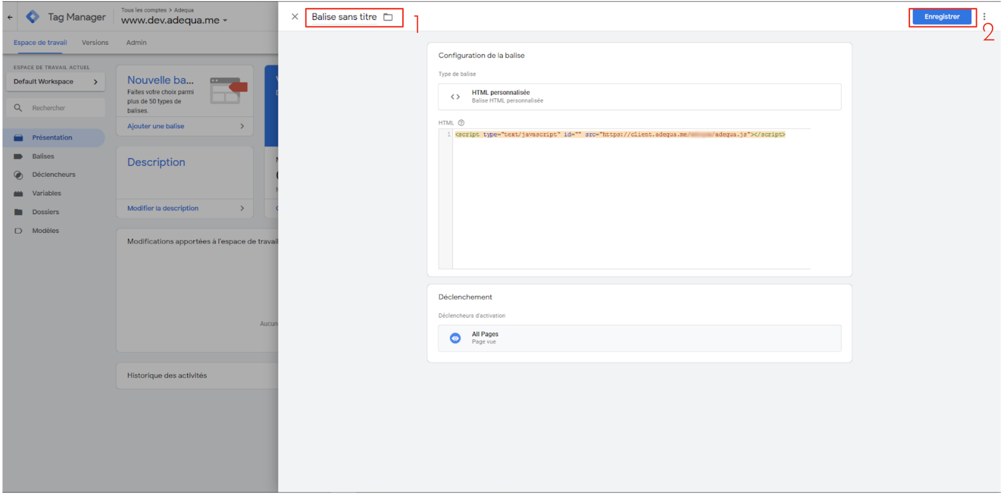Click the Enregistrer button
Image resolution: width=1008 pixels, height=498 pixels.
[942, 17]
